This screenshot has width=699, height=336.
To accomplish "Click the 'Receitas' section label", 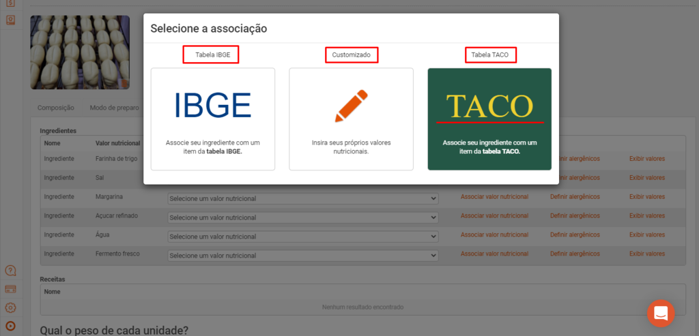I will tap(53, 279).
